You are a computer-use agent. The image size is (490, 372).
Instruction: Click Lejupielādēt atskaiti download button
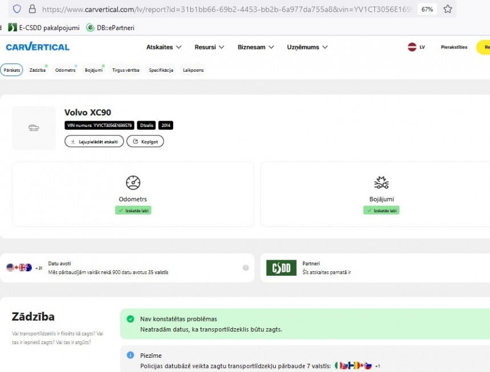click(x=94, y=142)
